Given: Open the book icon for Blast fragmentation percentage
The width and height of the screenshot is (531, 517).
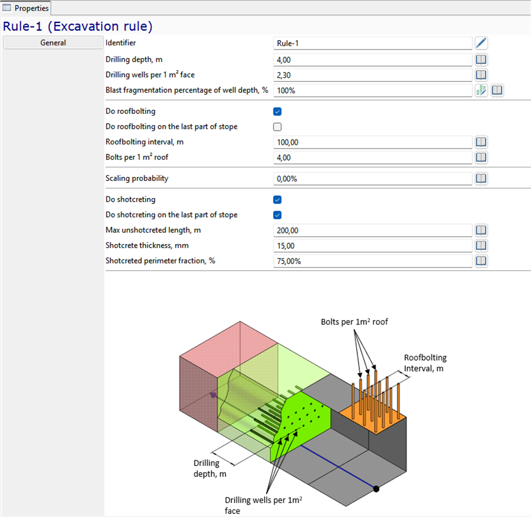Looking at the screenshot, I should [497, 90].
